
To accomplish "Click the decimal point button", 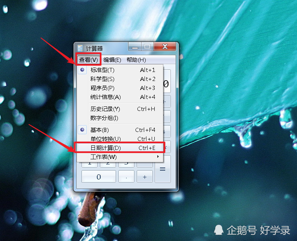I will (126, 177).
